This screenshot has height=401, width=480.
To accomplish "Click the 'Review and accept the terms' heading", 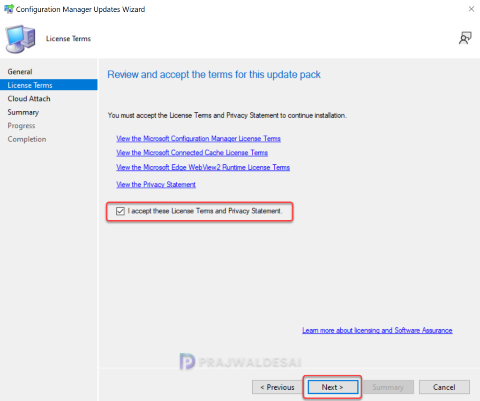I will coord(214,75).
